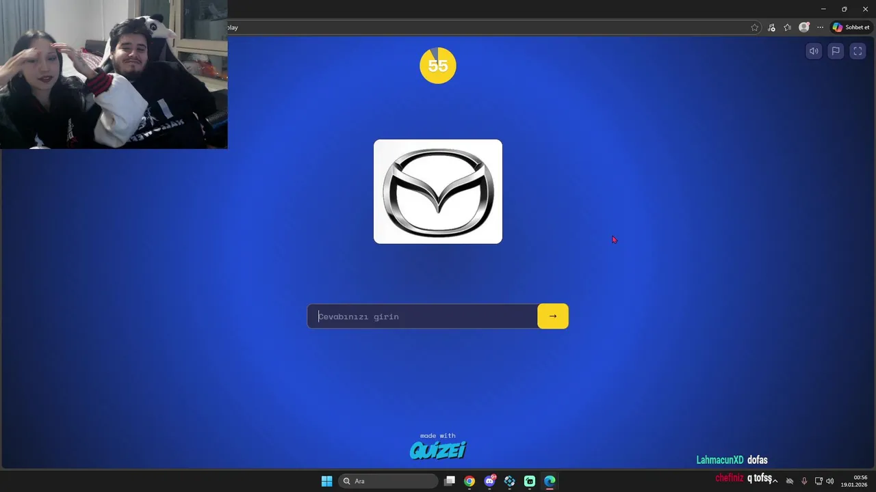Click the yellow countdown timer showing 55
The width and height of the screenshot is (876, 492).
[438, 66]
